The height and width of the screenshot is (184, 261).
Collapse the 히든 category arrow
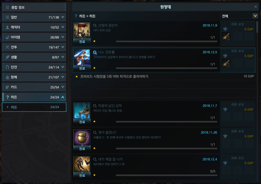pyautogui.click(x=63, y=97)
